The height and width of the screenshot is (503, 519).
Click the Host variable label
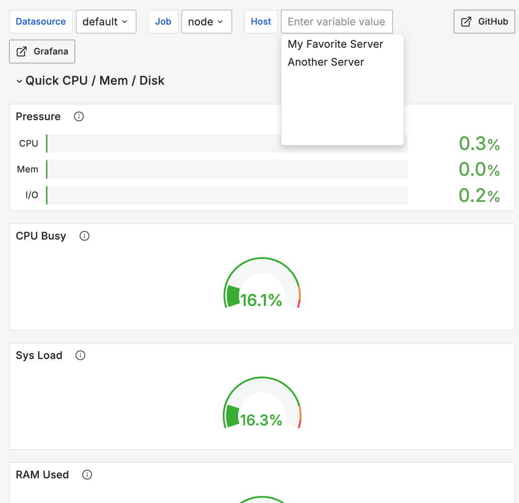pyautogui.click(x=261, y=22)
